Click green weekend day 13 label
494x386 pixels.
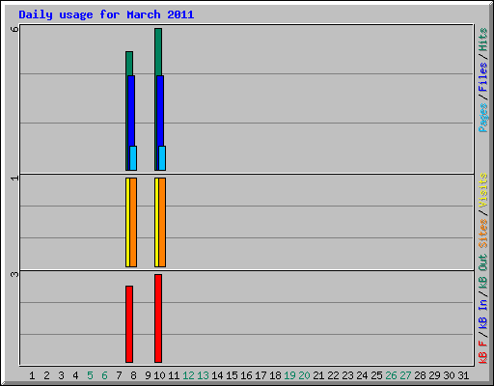tap(203, 375)
